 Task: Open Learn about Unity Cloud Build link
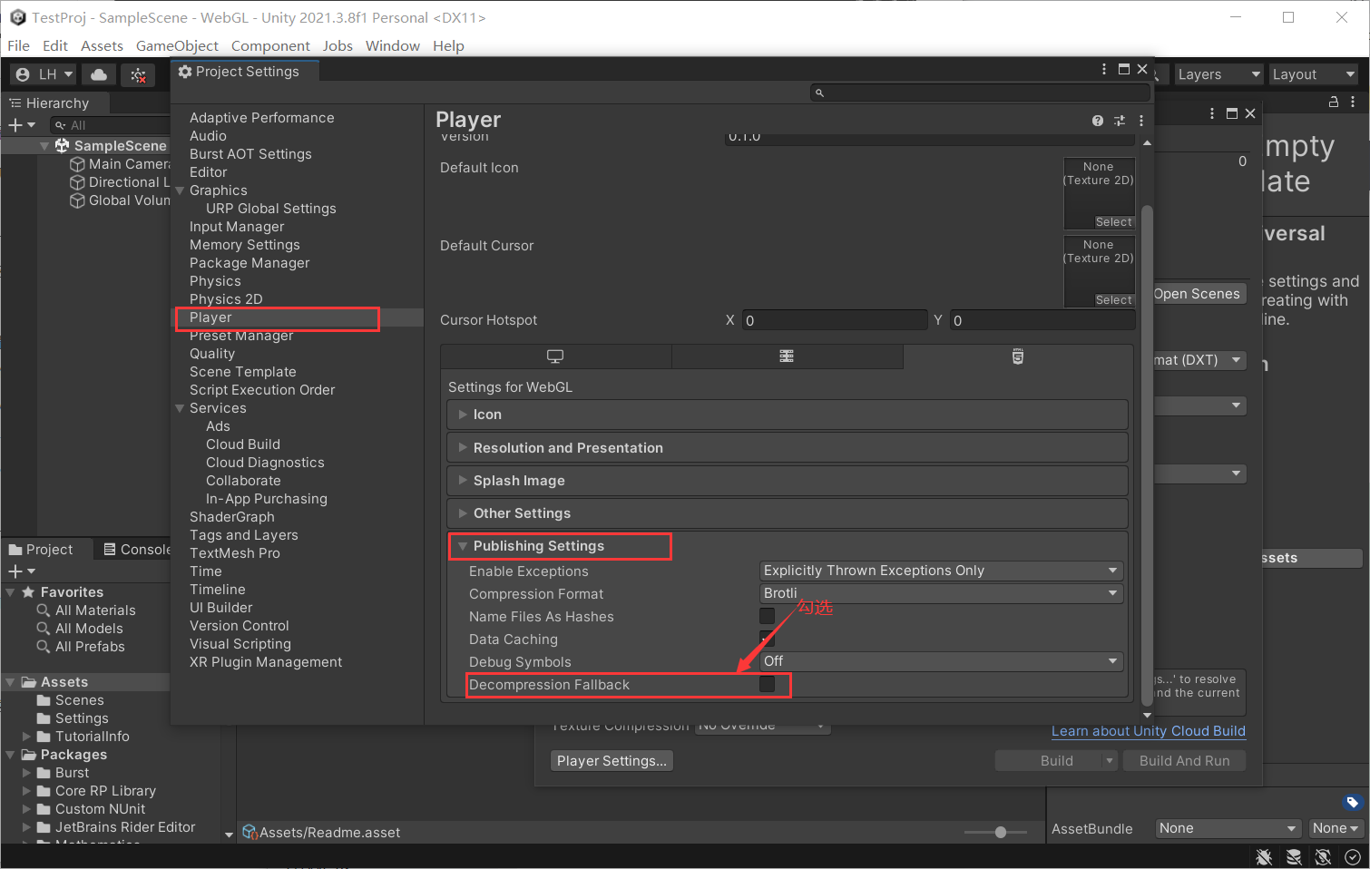coord(1148,730)
